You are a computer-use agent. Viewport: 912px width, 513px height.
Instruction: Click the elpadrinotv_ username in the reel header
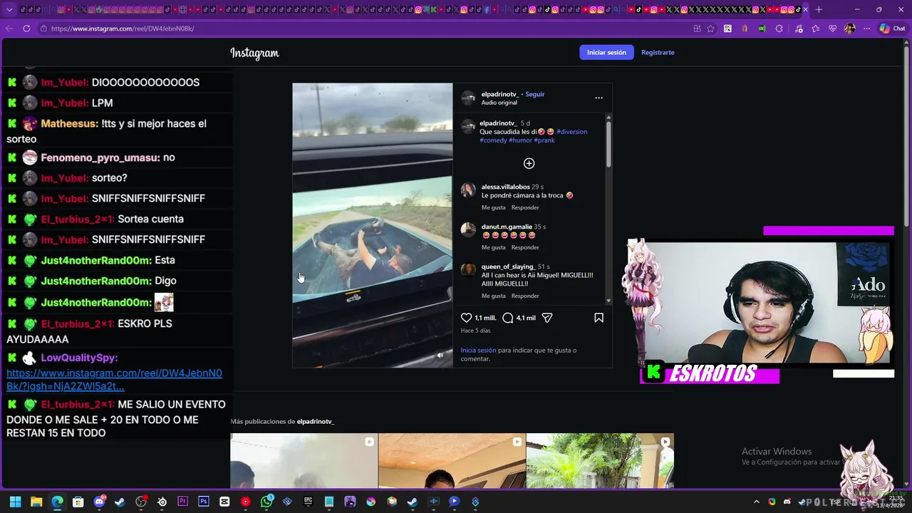[499, 94]
